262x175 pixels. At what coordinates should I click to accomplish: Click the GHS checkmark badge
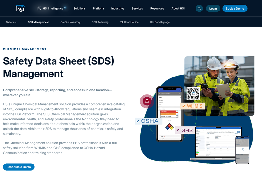pos(185,130)
